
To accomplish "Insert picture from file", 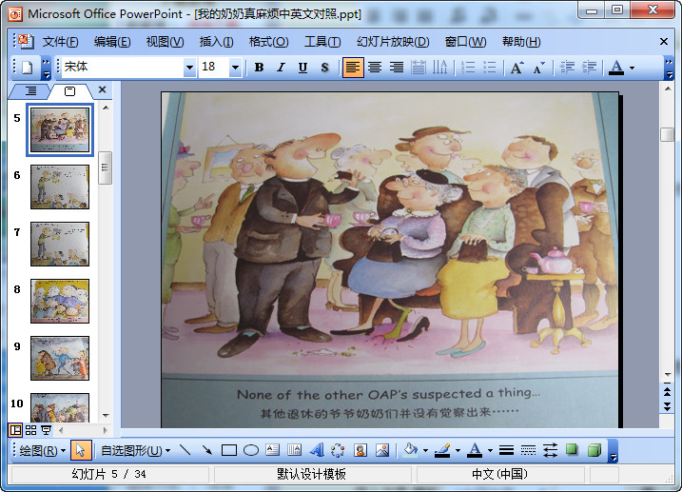I will click(381, 450).
